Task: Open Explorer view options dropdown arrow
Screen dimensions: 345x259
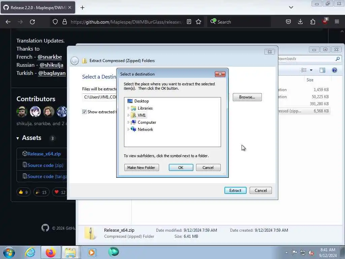Action: (311, 70)
